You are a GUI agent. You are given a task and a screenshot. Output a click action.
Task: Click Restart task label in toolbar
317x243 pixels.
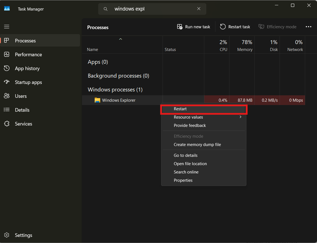tap(239, 27)
